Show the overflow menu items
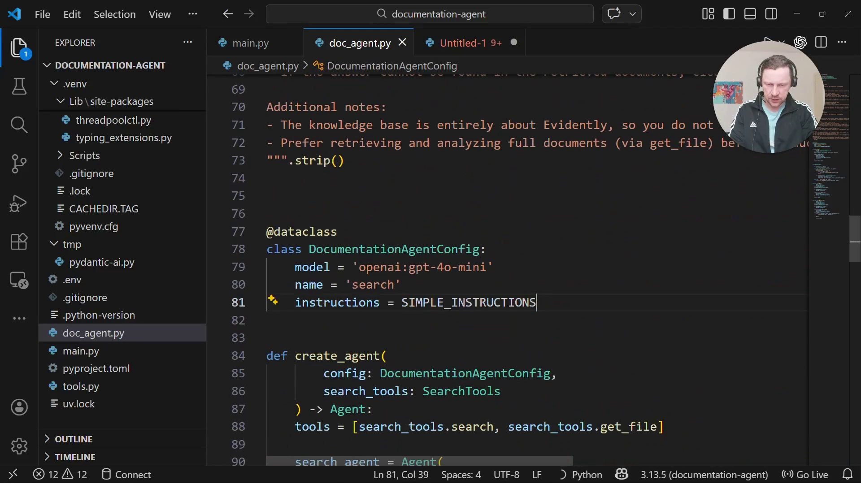 point(193,14)
